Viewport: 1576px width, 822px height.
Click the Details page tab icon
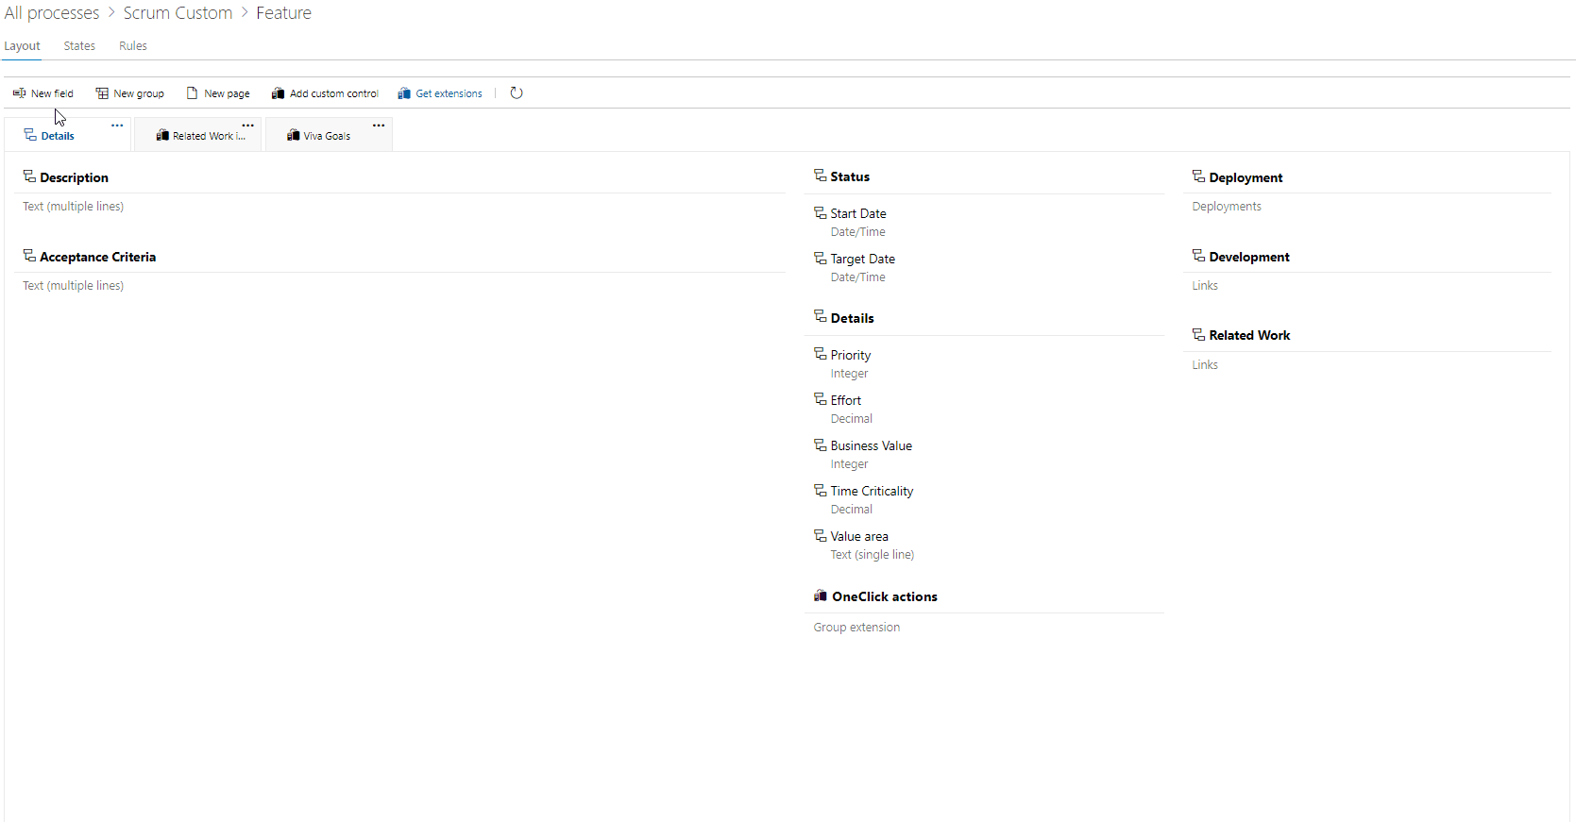[x=30, y=135]
